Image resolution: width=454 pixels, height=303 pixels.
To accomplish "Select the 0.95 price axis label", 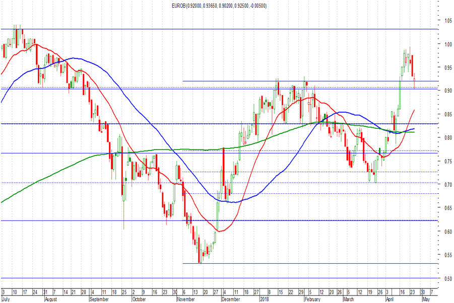I will (x=448, y=67).
